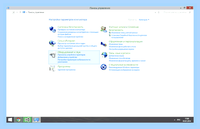Image resolution: width=200 pixels, height=129 pixels.
Task: Click the window system icon in title bar
Action: point(8,8)
